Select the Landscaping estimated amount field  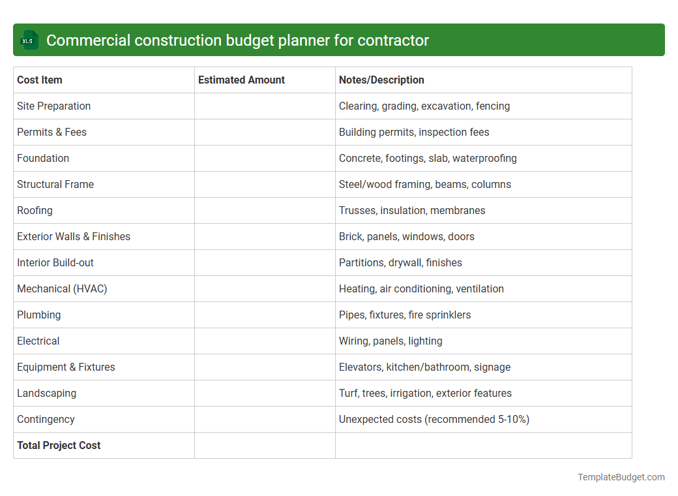[264, 393]
